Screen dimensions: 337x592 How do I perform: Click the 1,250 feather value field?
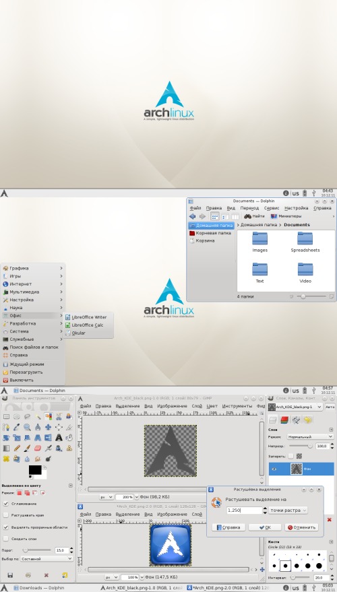244,511
